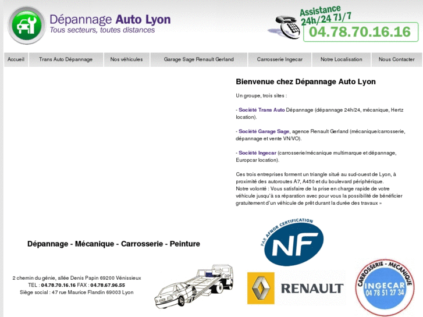
Task: Click the TEL number 04.78.70.16.16 in footer
Action: coord(58,285)
